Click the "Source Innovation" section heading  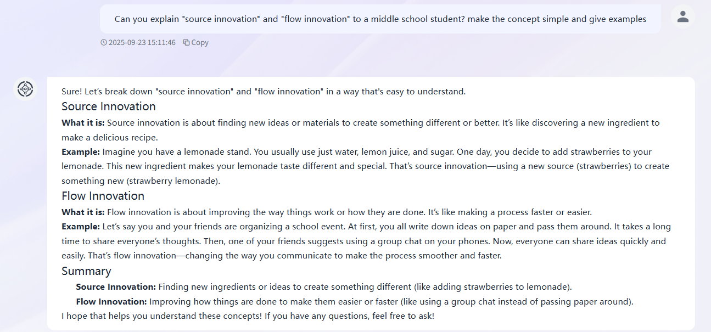pos(109,106)
